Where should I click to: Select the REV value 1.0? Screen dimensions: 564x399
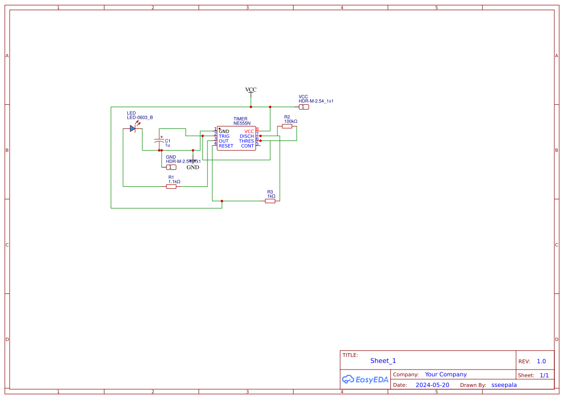click(x=540, y=361)
